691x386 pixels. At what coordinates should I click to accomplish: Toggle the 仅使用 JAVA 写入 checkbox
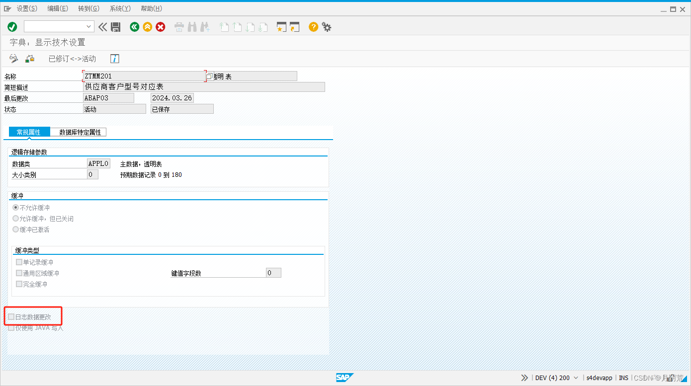click(x=11, y=327)
